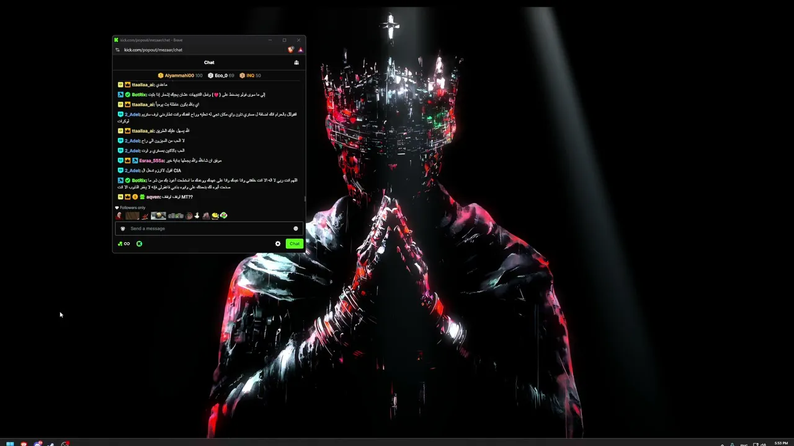Click the Eco_0 leaderboard name
Image resolution: width=794 pixels, height=446 pixels.
point(221,76)
